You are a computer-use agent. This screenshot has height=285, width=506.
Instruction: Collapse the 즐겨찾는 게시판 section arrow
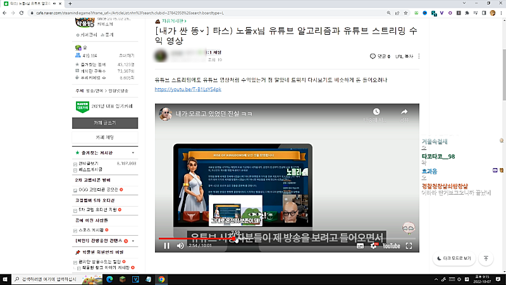click(x=133, y=153)
